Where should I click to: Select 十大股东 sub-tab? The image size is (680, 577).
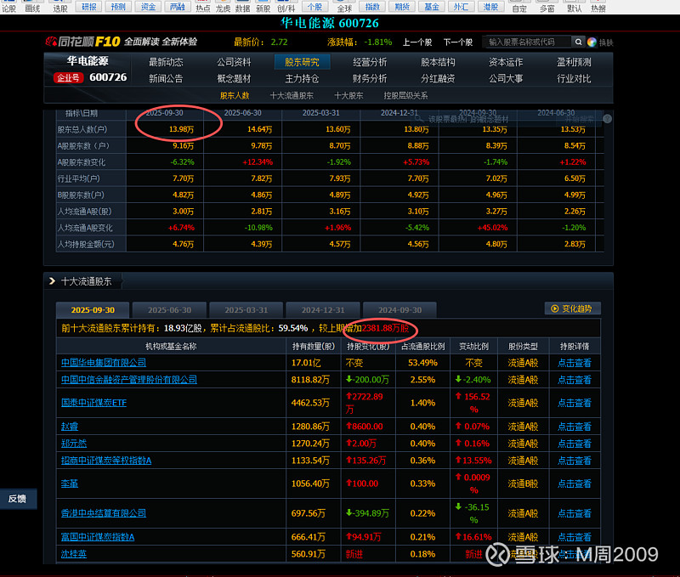[348, 95]
